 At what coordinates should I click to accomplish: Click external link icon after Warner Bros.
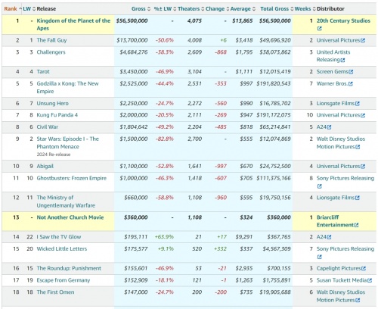tap(350, 84)
